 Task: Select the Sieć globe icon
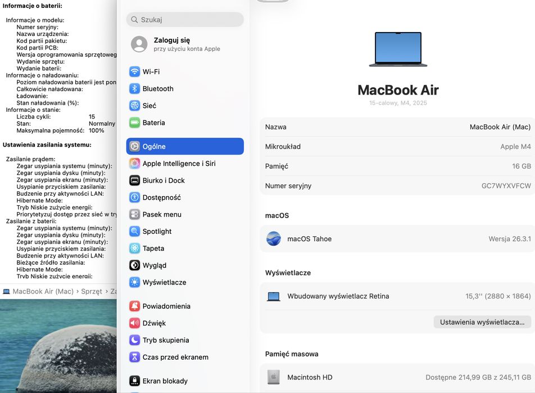click(134, 106)
